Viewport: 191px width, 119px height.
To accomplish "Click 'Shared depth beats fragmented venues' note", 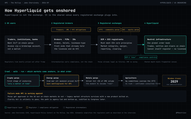I will (160, 62).
